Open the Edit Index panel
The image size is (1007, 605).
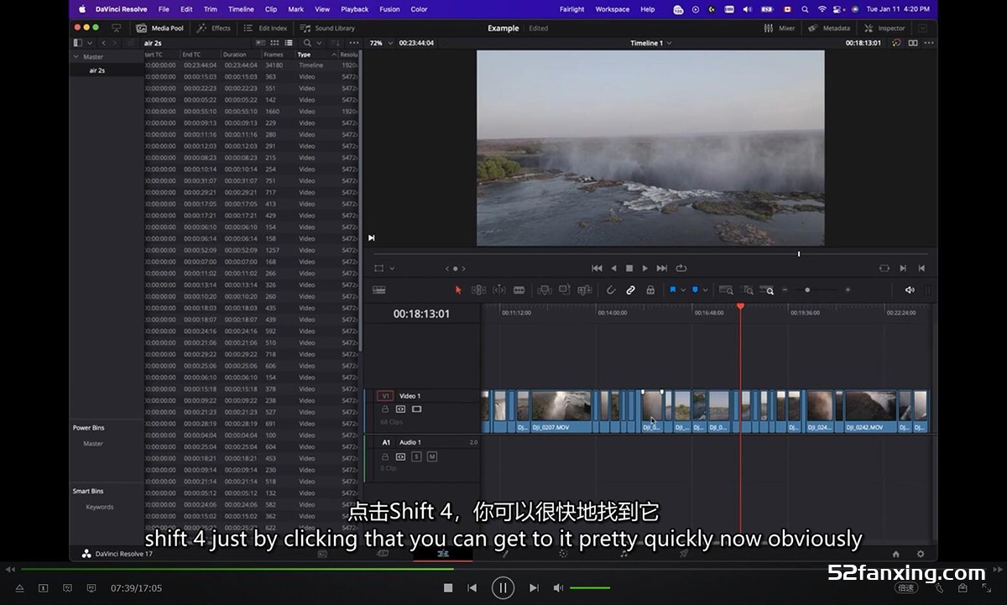point(265,29)
